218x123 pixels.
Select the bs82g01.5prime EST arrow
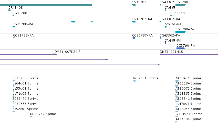134,81
